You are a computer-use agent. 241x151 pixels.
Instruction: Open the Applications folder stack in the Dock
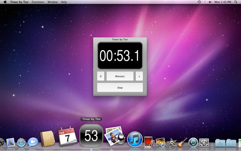(220, 143)
